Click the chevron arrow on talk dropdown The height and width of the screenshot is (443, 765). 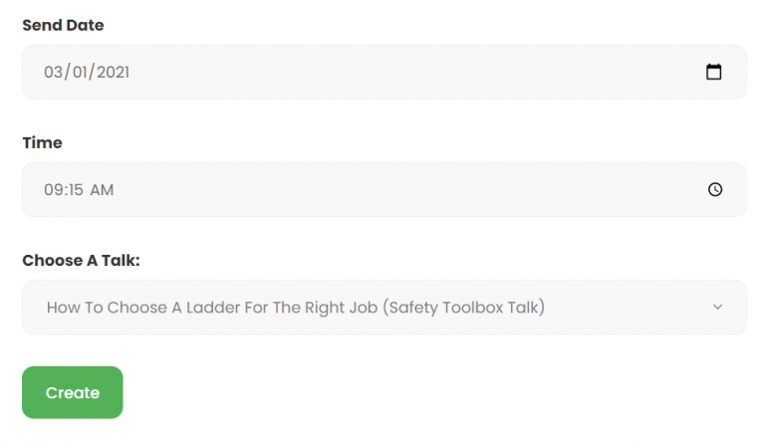click(717, 307)
